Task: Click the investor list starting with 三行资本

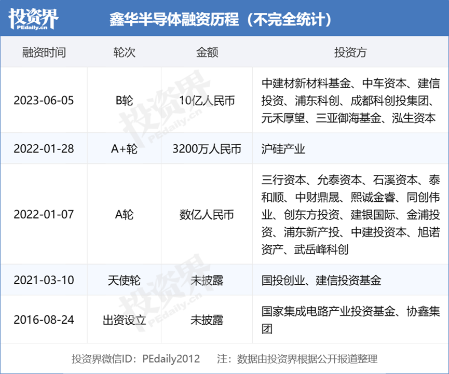Action: [x=350, y=214]
